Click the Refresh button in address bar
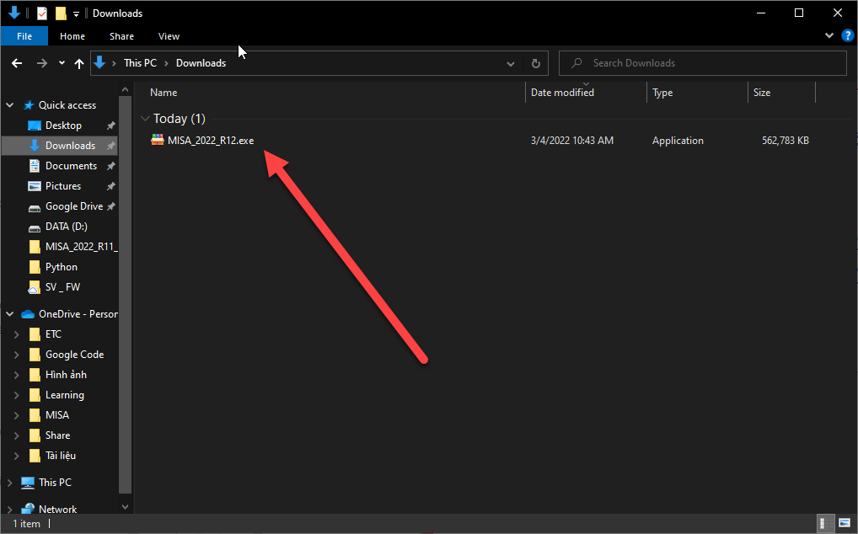Screen dimensions: 858x534 point(536,63)
